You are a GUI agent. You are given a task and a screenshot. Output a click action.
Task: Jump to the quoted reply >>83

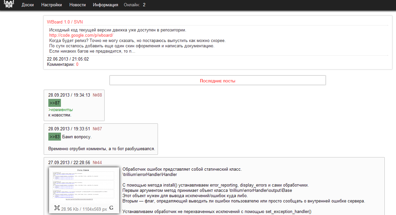point(55,137)
